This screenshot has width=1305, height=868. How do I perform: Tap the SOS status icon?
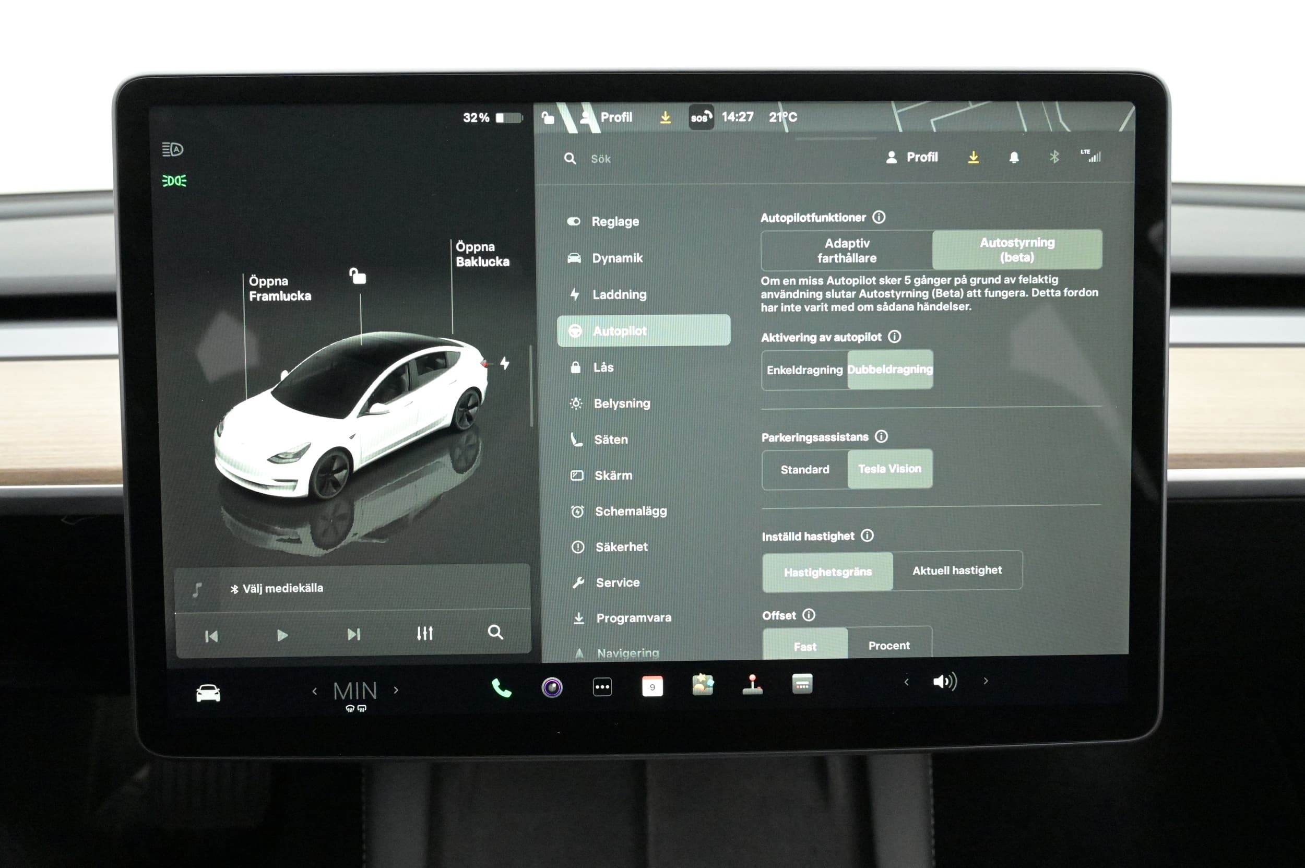click(701, 117)
